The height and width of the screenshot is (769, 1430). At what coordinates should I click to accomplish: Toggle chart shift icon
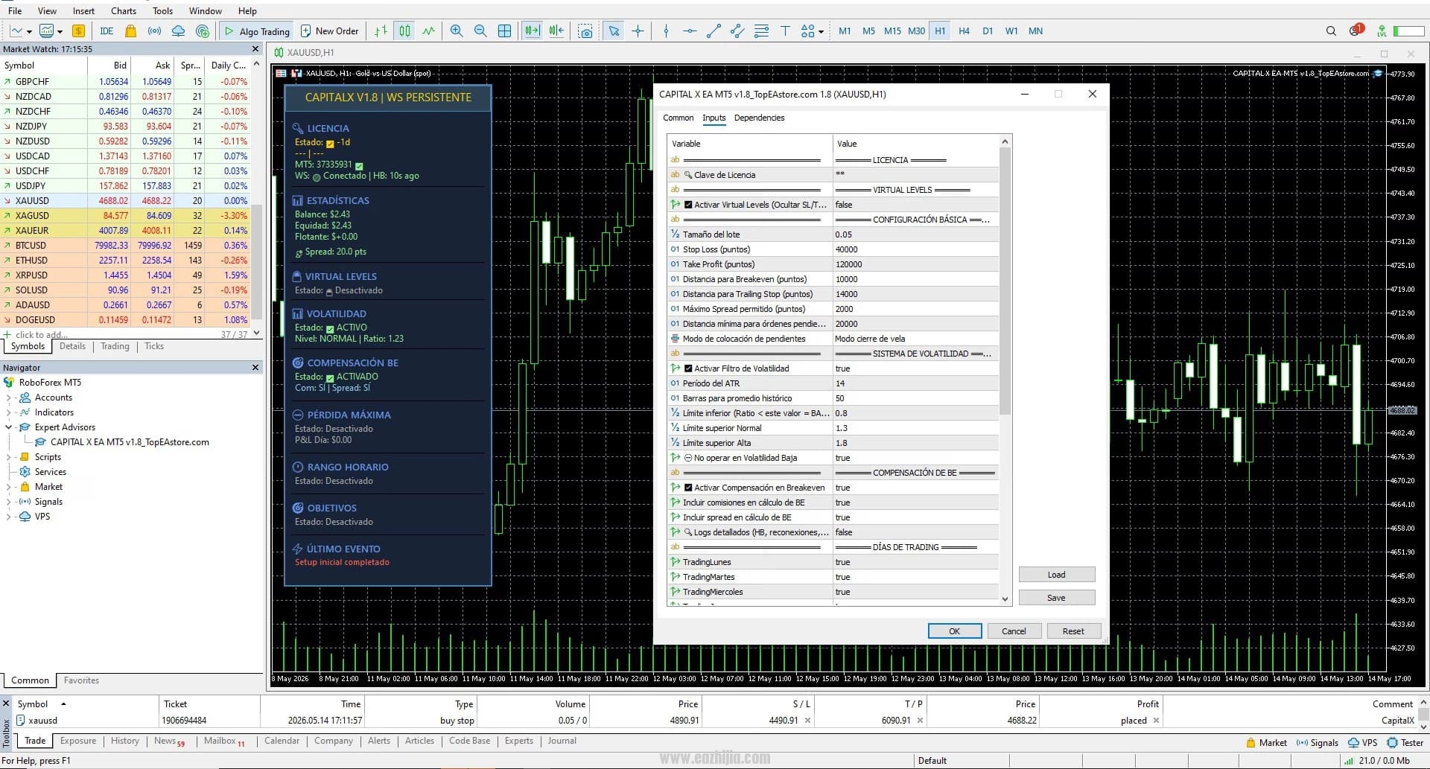(556, 31)
